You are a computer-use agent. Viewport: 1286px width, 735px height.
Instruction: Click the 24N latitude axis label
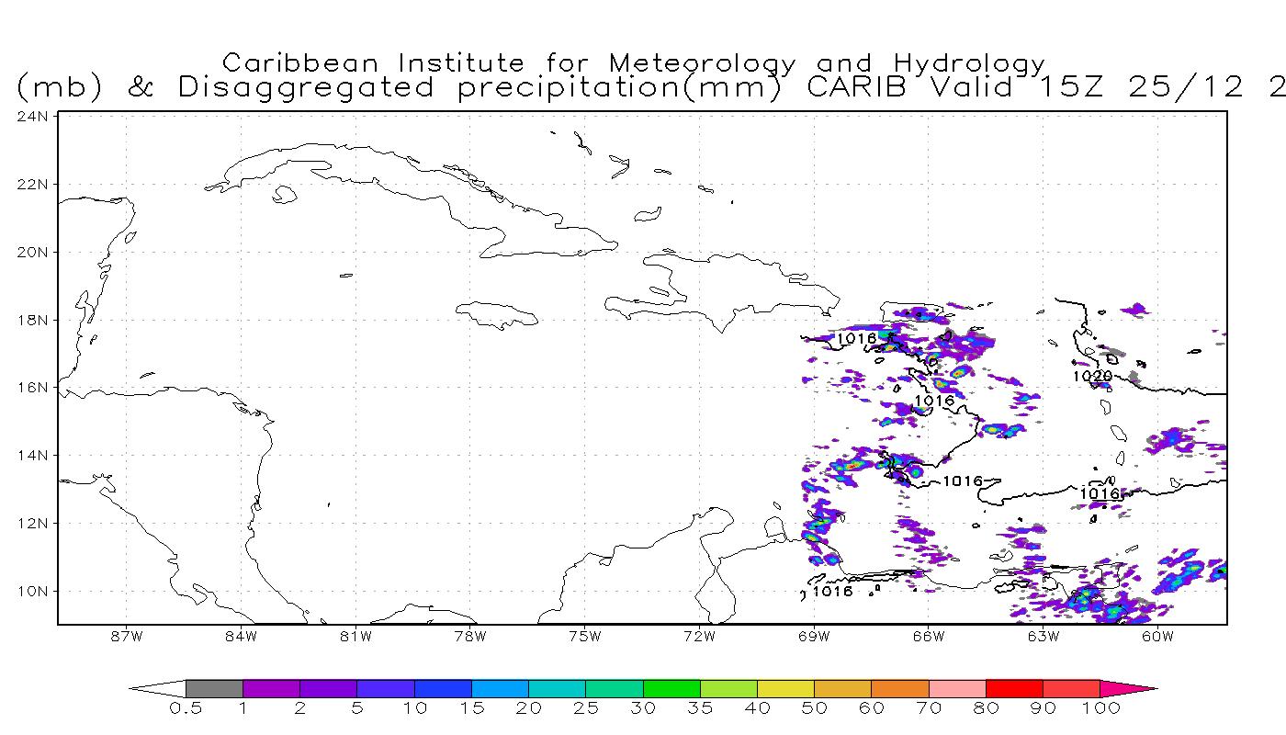33,117
